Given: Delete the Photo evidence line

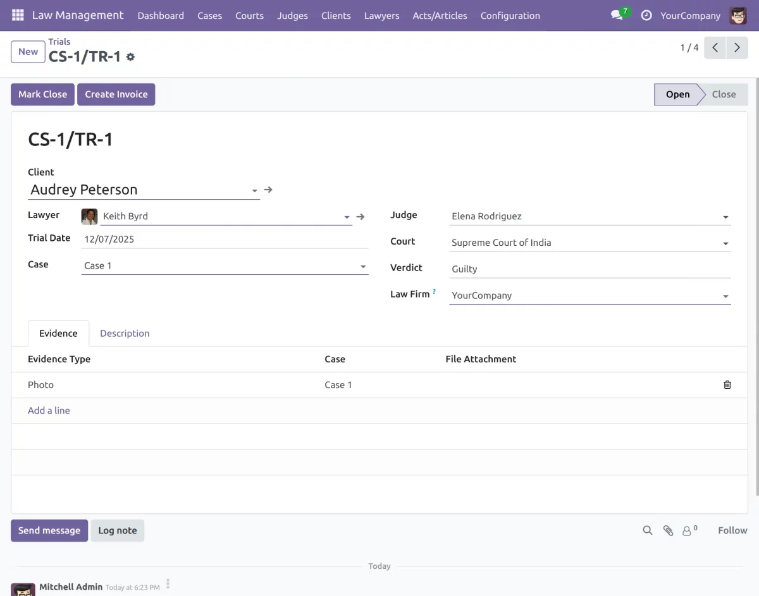Looking at the screenshot, I should pyautogui.click(x=727, y=385).
